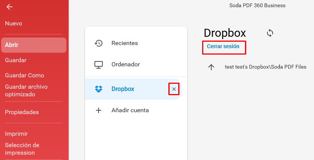Click the Dropbox heading text
This screenshot has width=314, height=160.
click(x=225, y=33)
